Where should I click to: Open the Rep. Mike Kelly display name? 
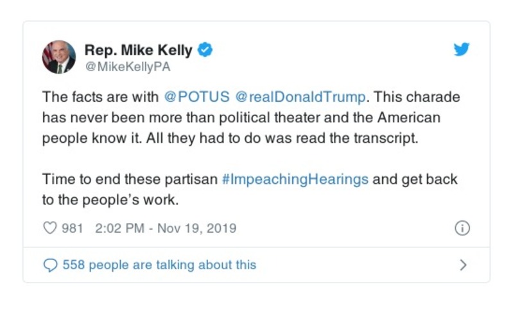pyautogui.click(x=138, y=50)
